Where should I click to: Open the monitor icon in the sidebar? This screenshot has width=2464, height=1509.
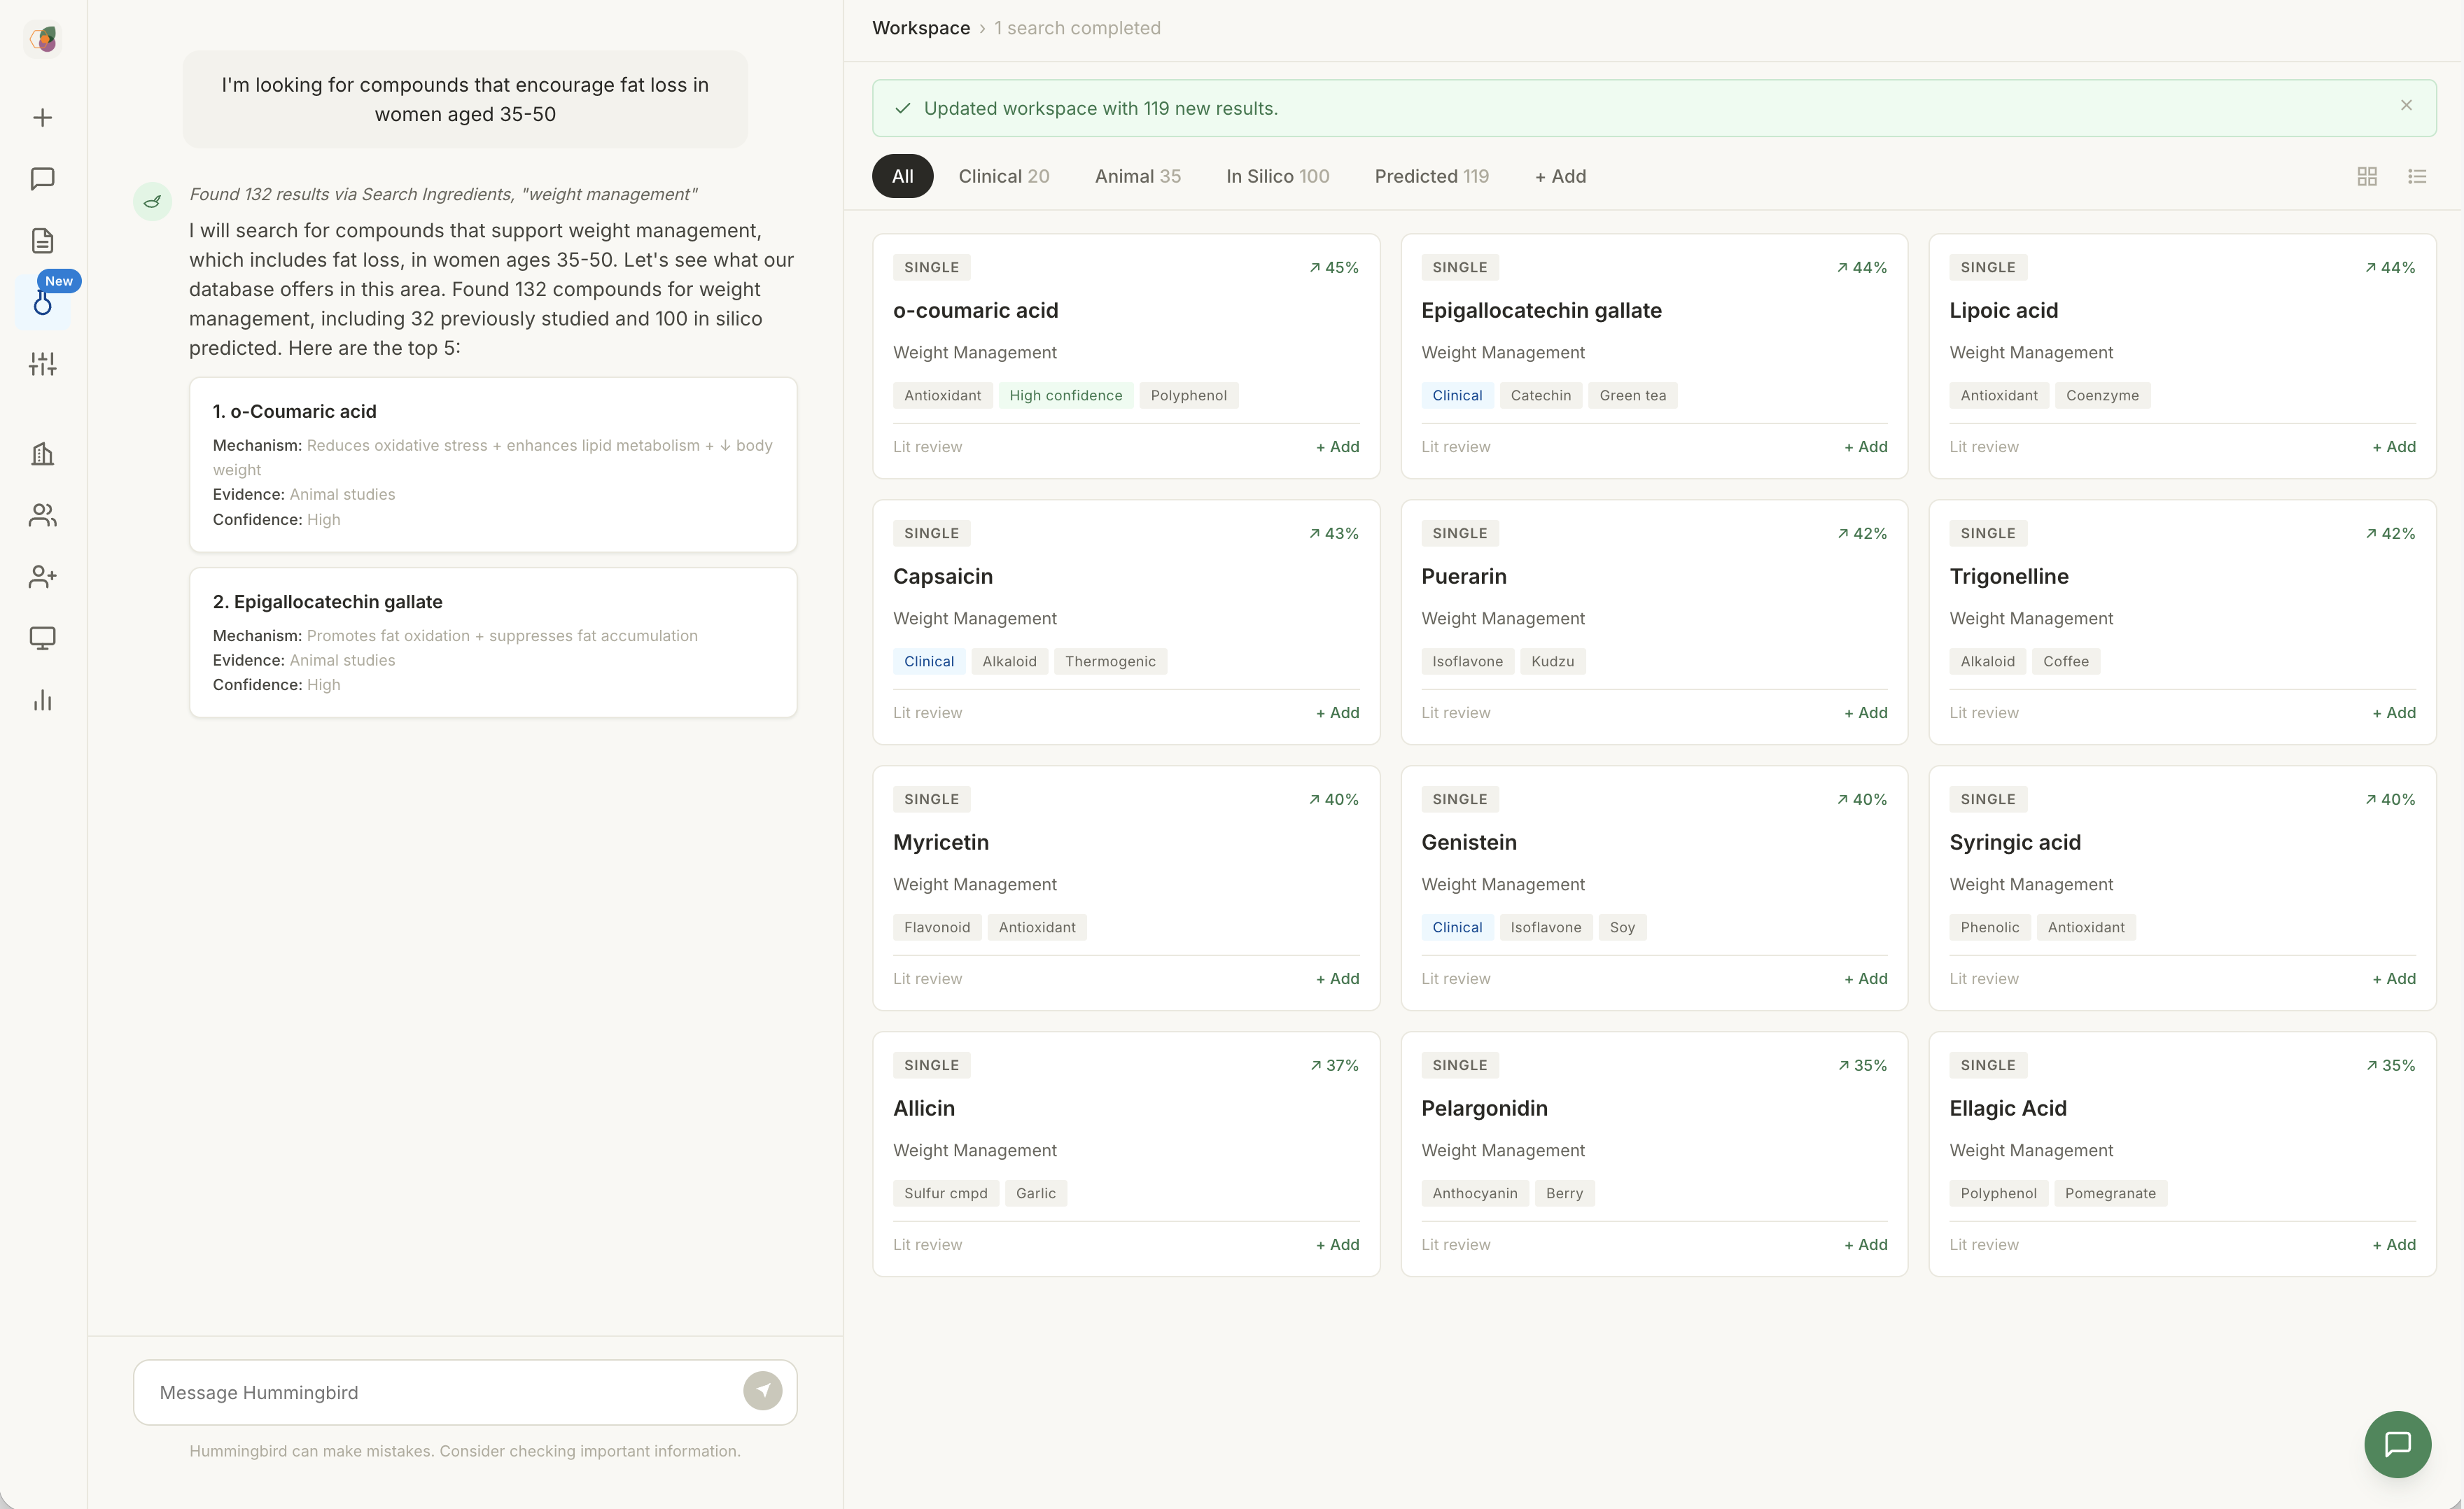[x=42, y=638]
